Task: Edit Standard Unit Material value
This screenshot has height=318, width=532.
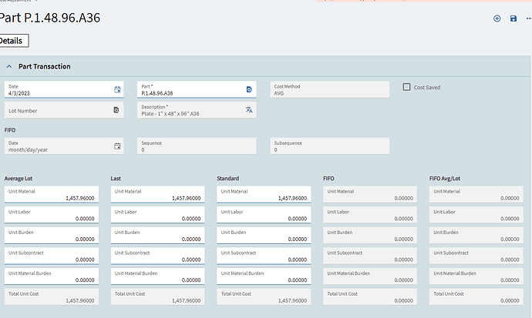Action: pos(264,195)
